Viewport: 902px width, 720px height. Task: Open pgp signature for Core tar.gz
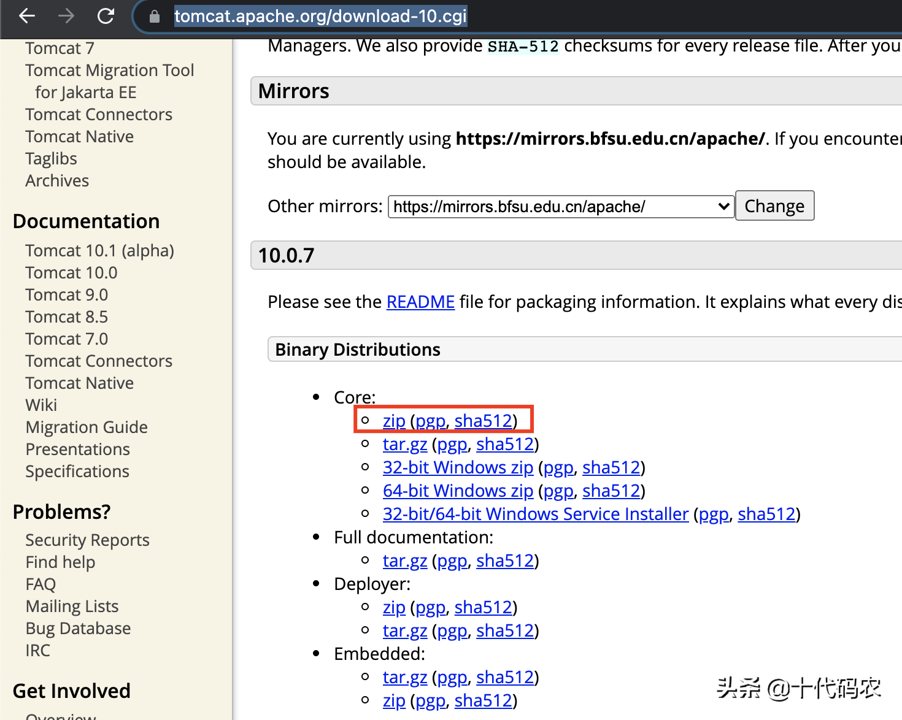pos(452,445)
